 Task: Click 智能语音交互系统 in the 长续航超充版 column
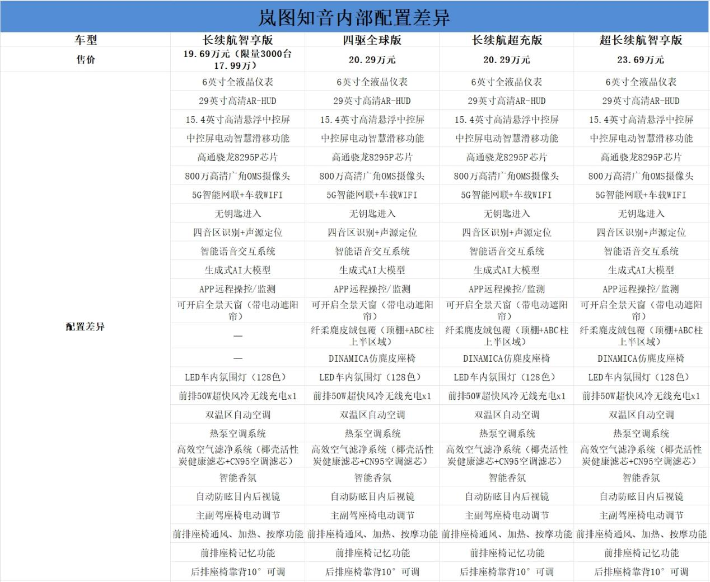507,252
